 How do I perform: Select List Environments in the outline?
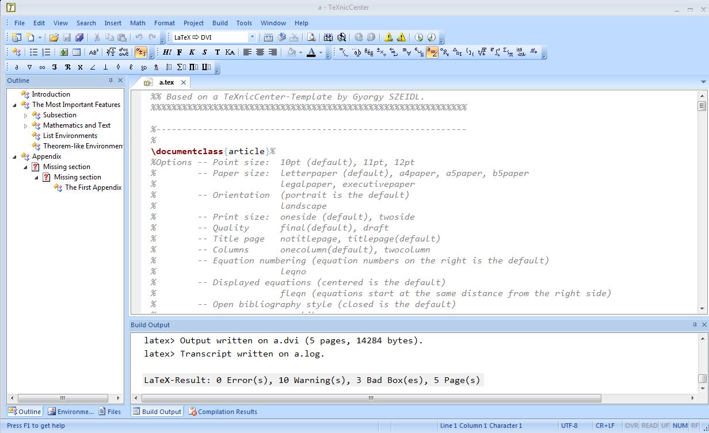click(x=70, y=136)
